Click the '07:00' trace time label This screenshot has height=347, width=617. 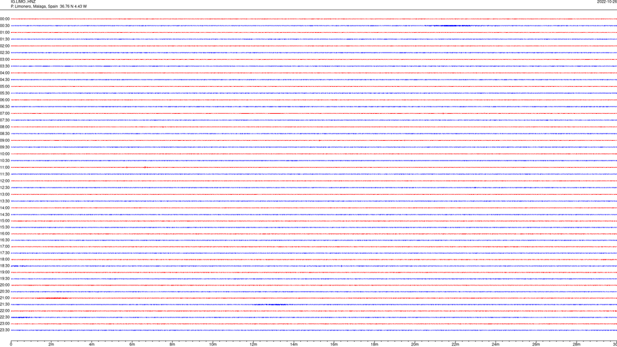coord(4,114)
